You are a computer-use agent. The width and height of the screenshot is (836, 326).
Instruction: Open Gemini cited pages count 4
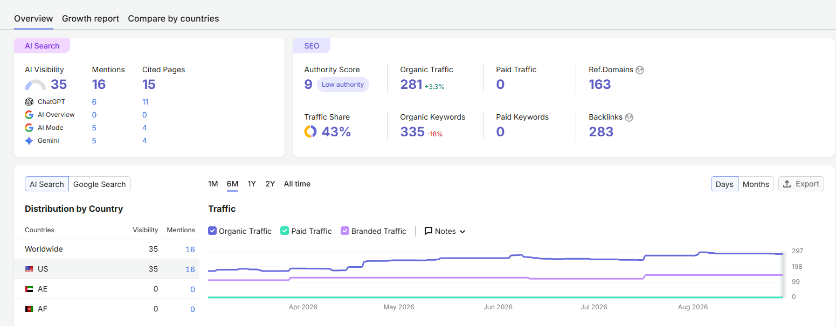[144, 141]
